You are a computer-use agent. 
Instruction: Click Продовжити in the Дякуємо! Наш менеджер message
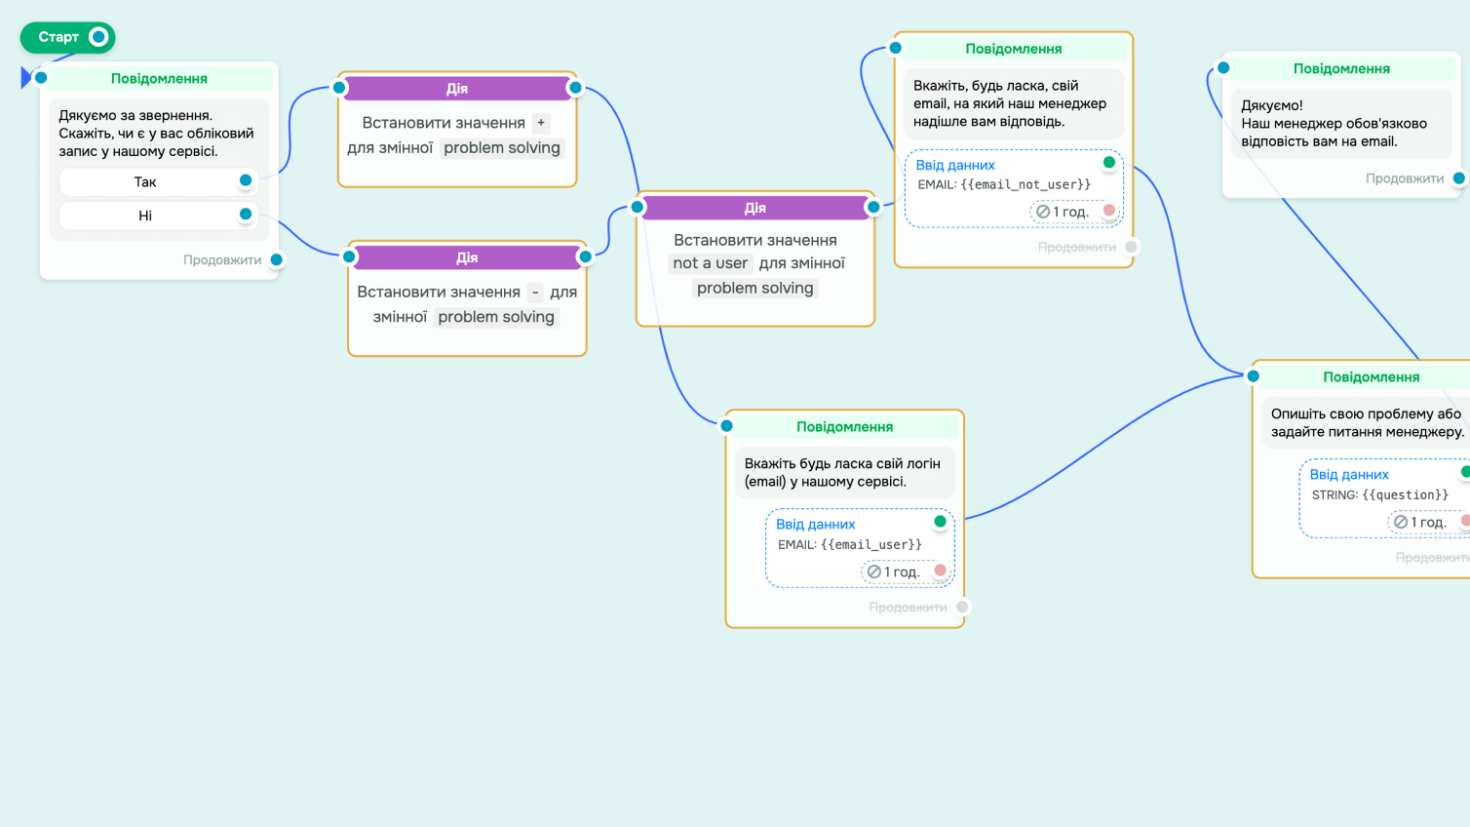click(1405, 178)
